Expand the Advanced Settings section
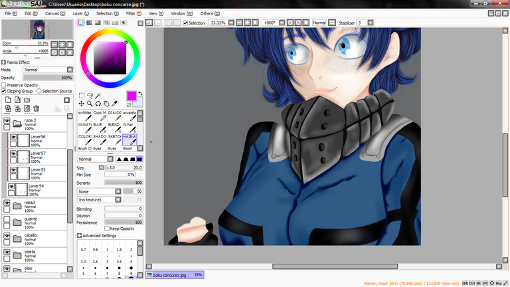The image size is (510, 287). point(79,235)
